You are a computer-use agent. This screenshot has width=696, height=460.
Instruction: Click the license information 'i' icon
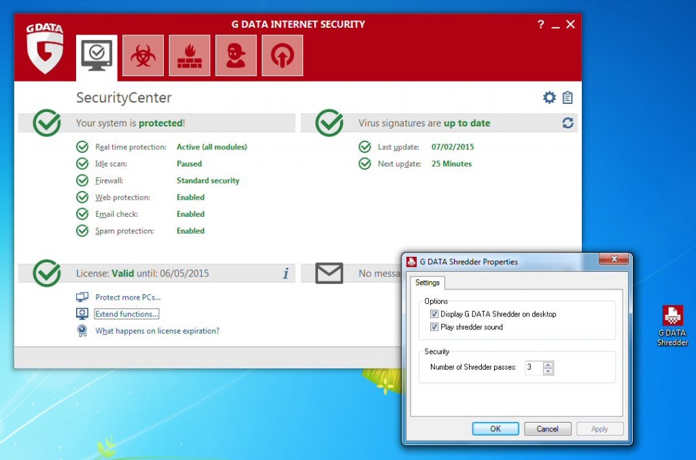(285, 273)
